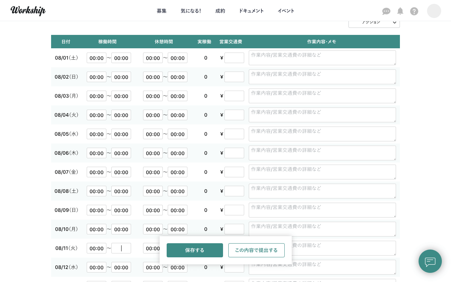Viewport: 451px width, 282px height.
Task: Focus transportation cost field for 08/01
Action: pos(234,58)
